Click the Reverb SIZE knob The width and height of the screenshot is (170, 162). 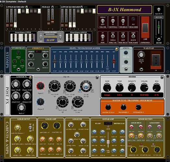[107, 87]
